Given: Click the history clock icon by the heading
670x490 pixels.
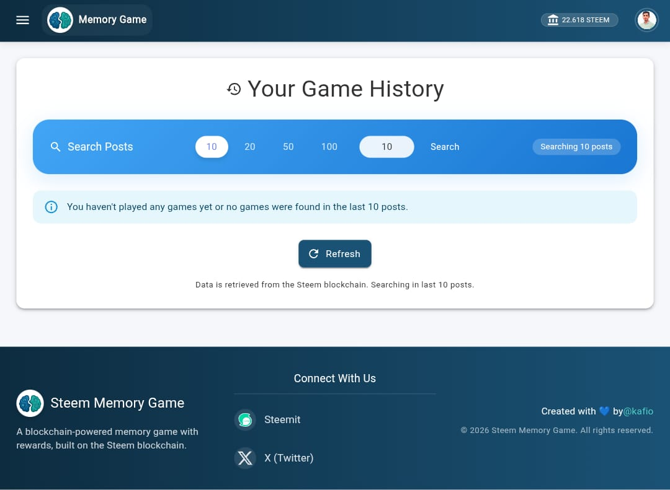Looking at the screenshot, I should click(234, 89).
